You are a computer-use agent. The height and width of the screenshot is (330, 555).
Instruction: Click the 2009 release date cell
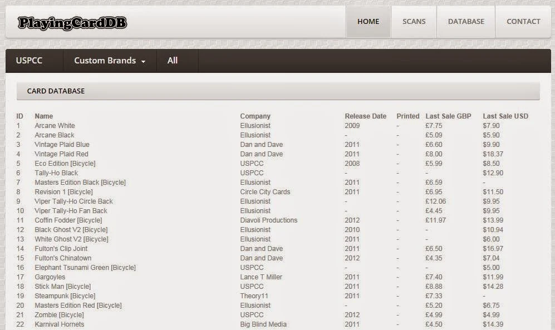pyautogui.click(x=352, y=126)
